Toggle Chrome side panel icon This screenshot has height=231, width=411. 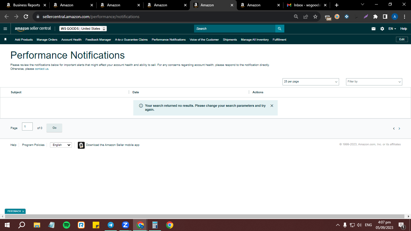[385, 17]
